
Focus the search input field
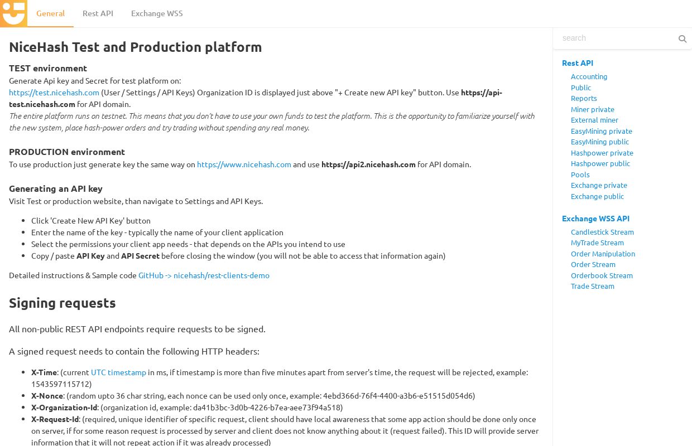pos(616,38)
